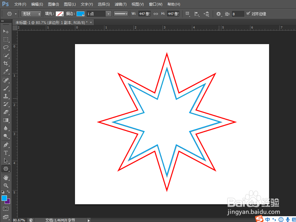Select the Hand tool
The width and height of the screenshot is (296, 222).
point(6,178)
